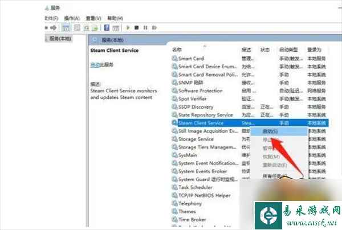
Task: Select highlighted Steam Client Service row
Action: 250,123
